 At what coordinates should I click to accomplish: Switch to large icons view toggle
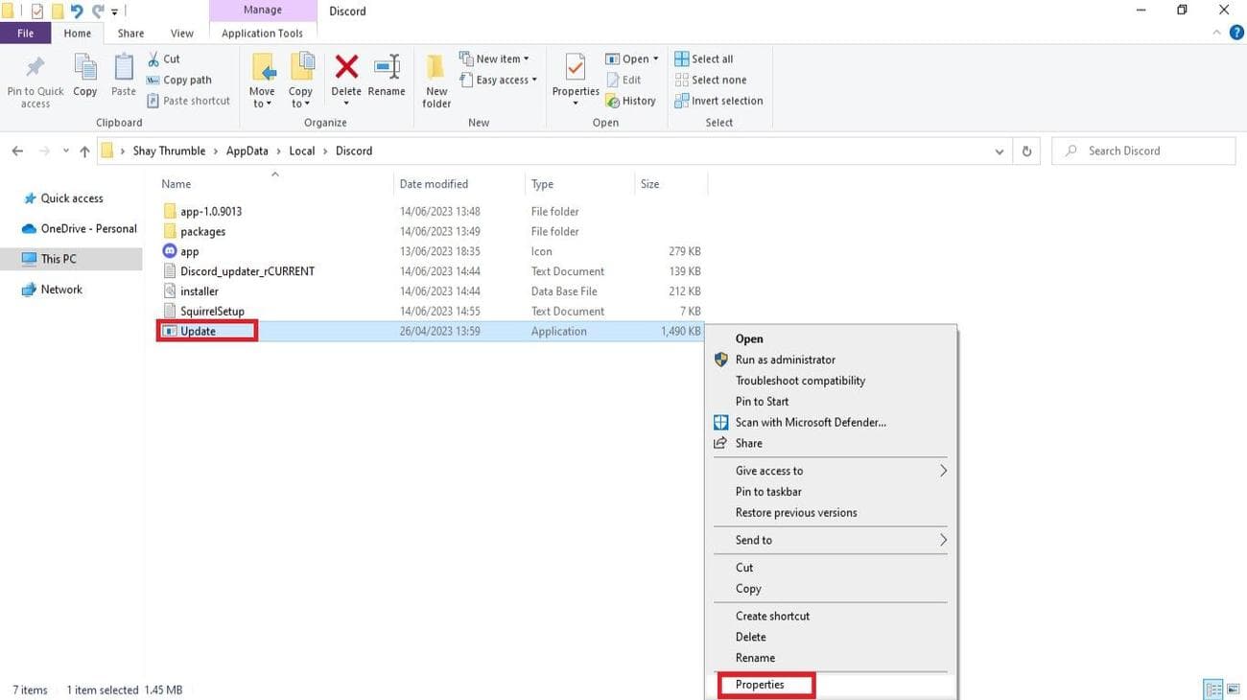[1234, 689]
